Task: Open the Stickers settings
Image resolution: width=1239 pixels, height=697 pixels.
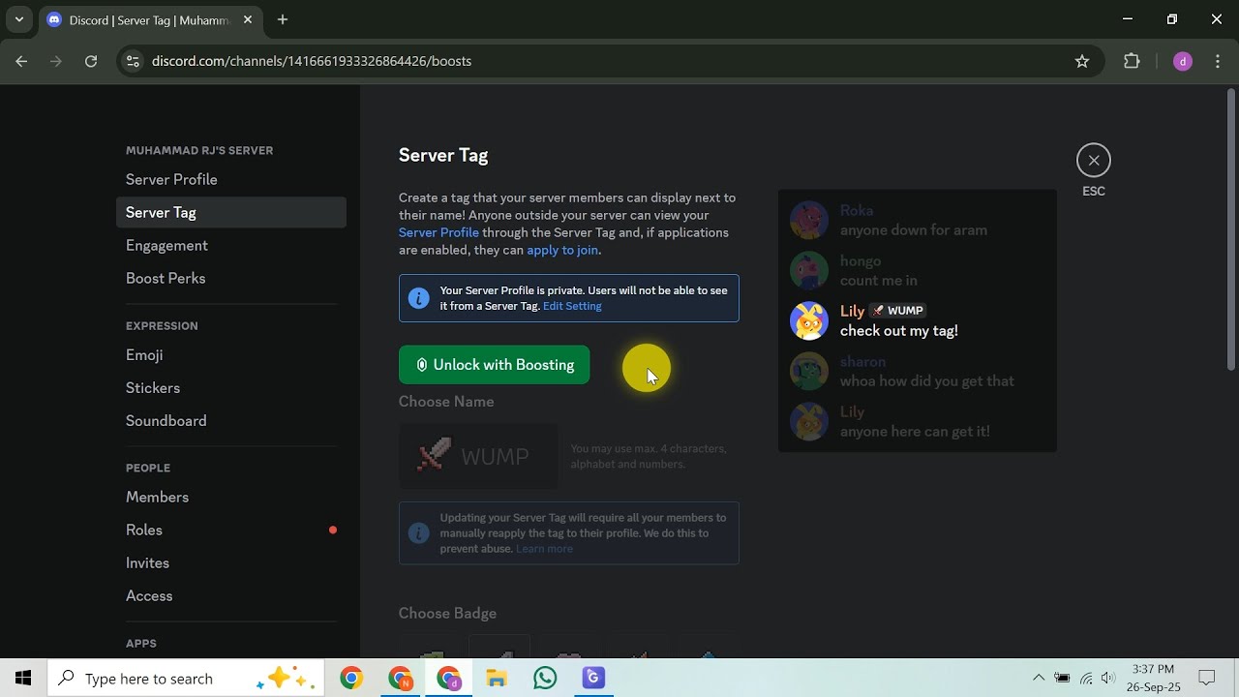Action: 230,388
